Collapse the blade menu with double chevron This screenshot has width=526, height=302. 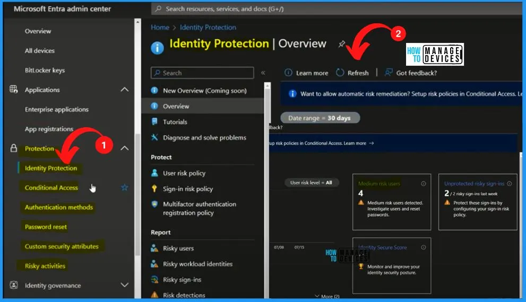point(263,73)
